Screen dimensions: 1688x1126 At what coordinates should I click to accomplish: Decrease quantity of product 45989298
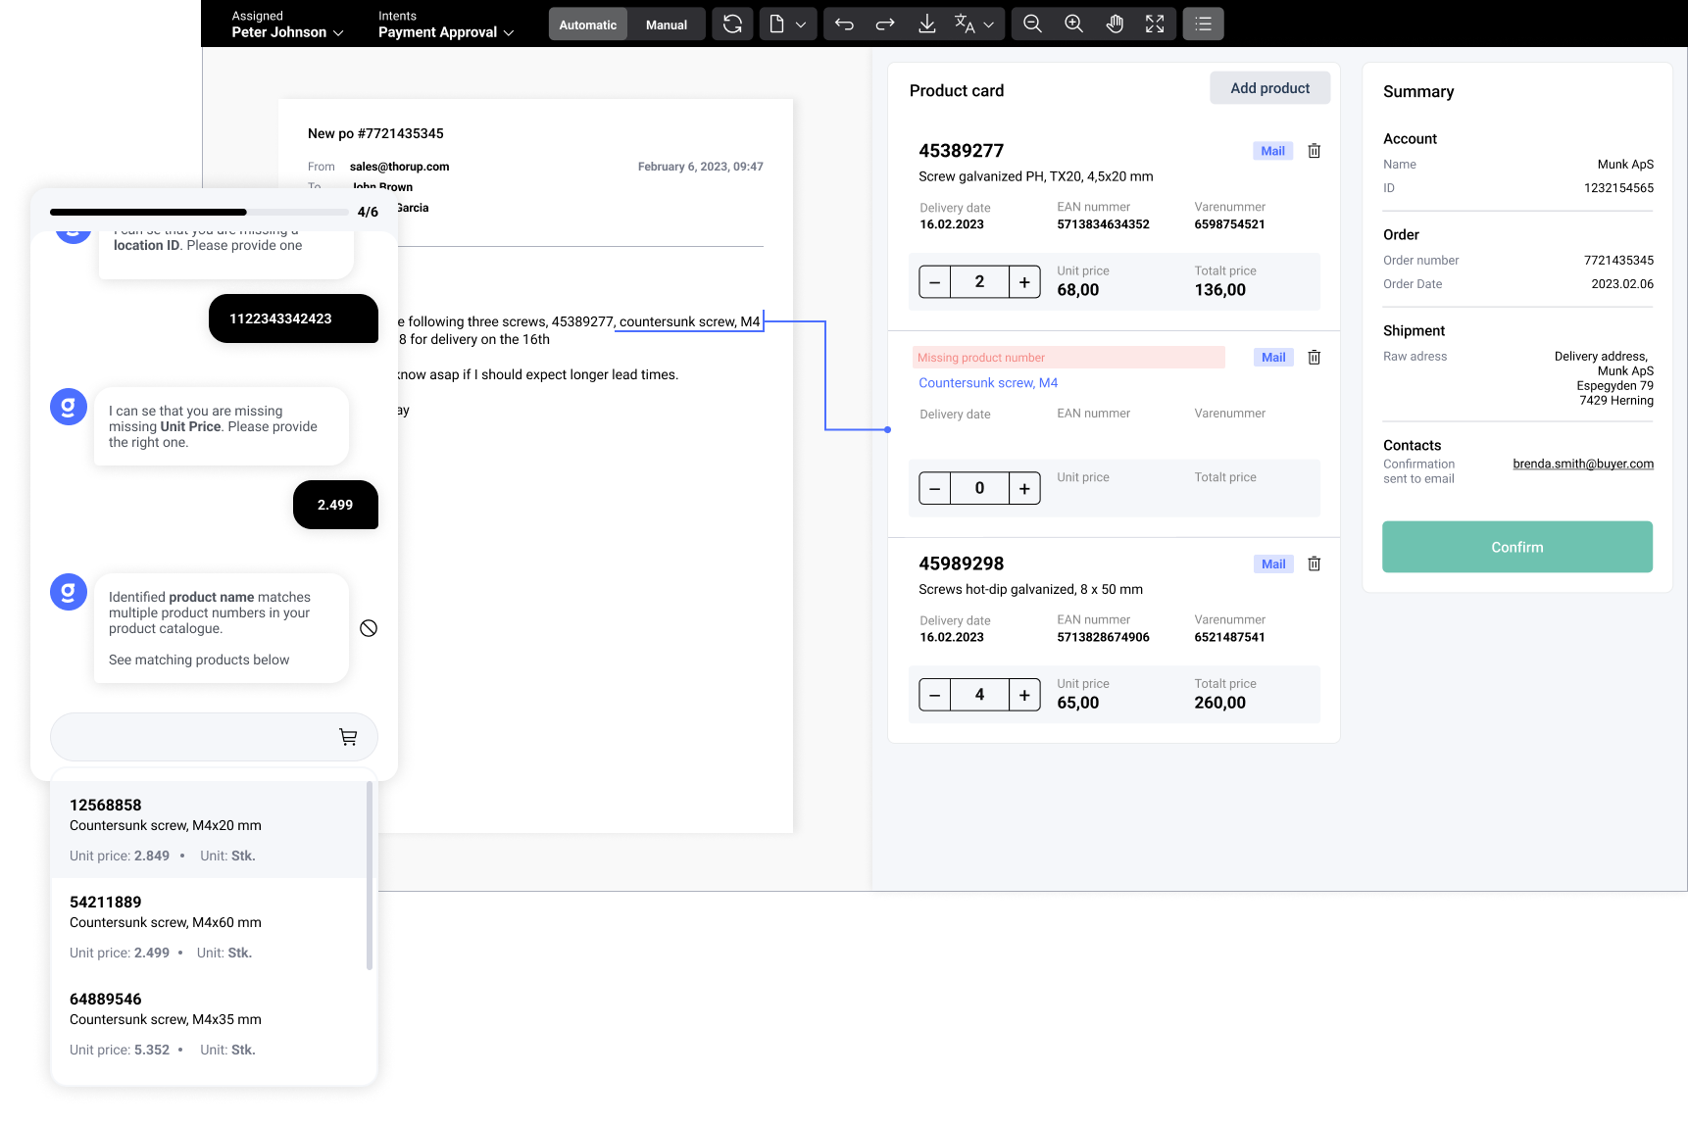935,695
